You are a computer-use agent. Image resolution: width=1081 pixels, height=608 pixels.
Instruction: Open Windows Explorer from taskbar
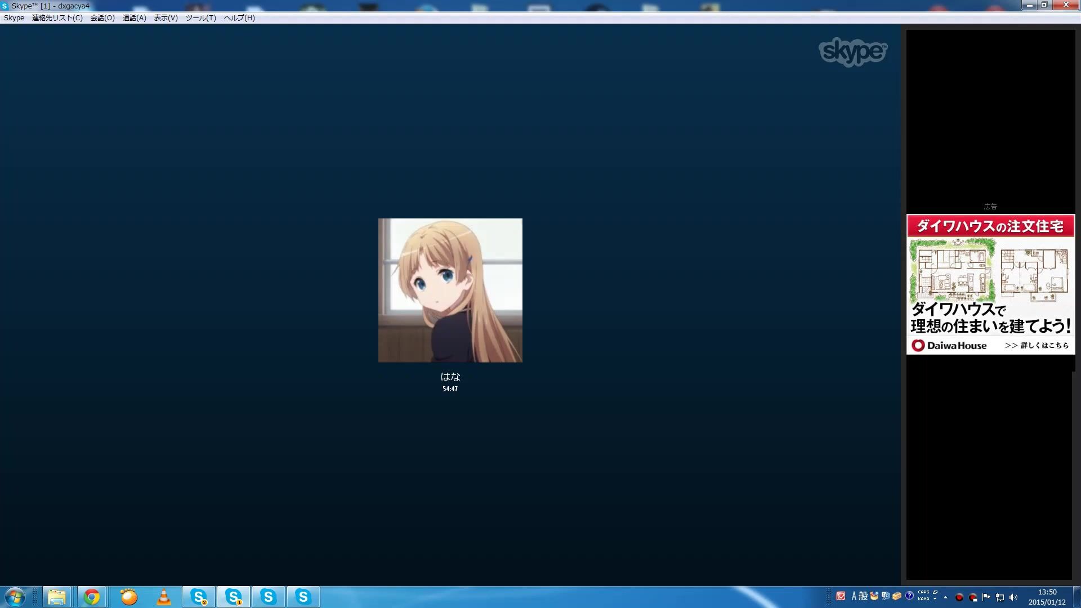tap(57, 597)
